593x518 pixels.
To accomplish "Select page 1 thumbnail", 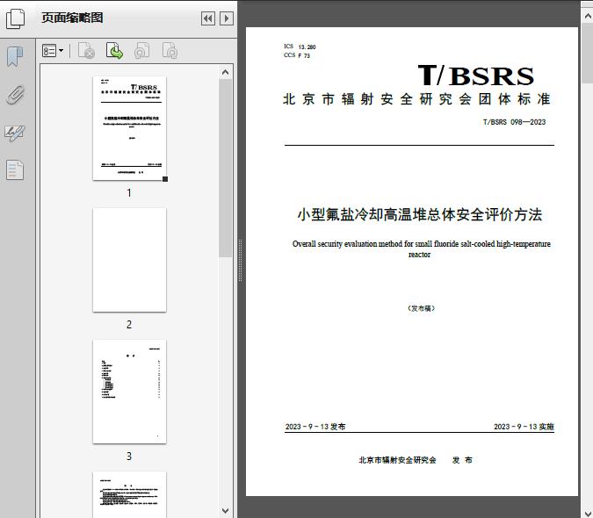I will pos(129,128).
